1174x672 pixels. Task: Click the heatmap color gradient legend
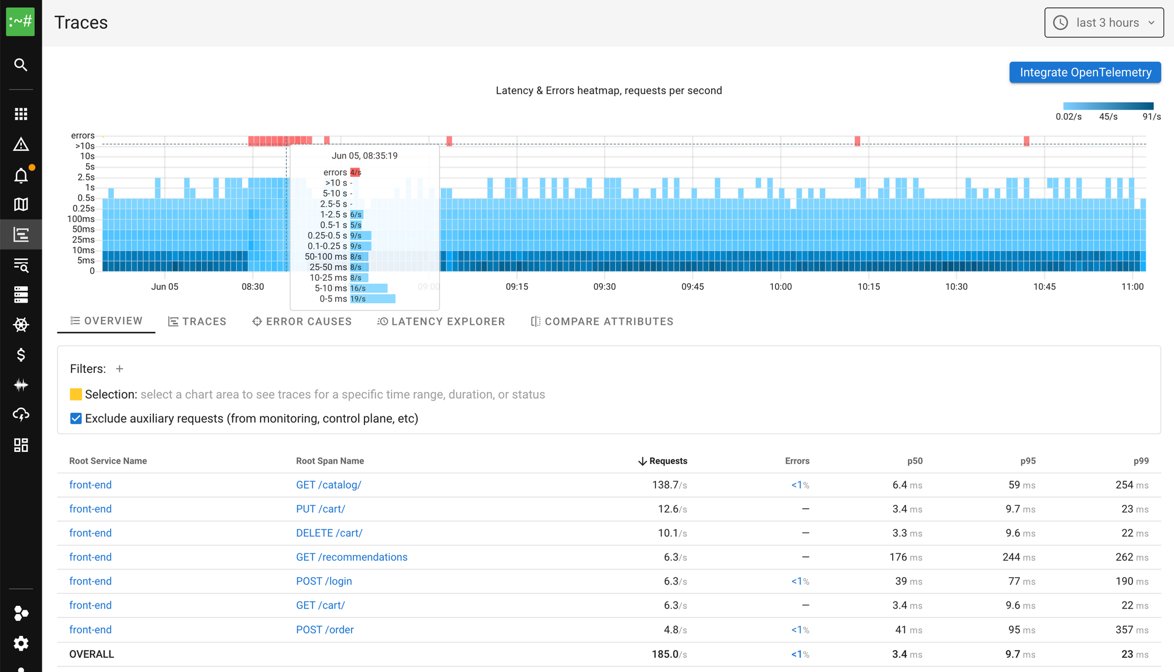[x=1108, y=106]
